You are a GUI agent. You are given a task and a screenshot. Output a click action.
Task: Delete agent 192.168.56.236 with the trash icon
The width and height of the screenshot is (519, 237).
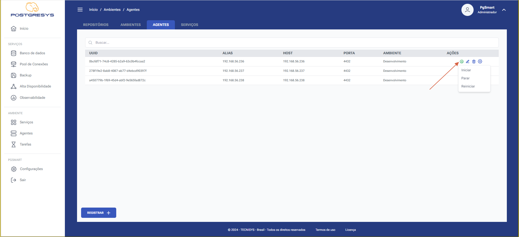[474, 62]
